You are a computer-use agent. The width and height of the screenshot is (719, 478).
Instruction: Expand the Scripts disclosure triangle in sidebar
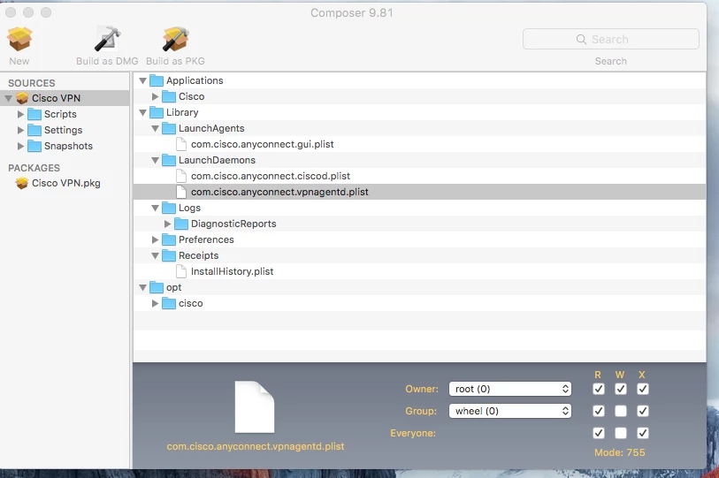[x=20, y=114]
